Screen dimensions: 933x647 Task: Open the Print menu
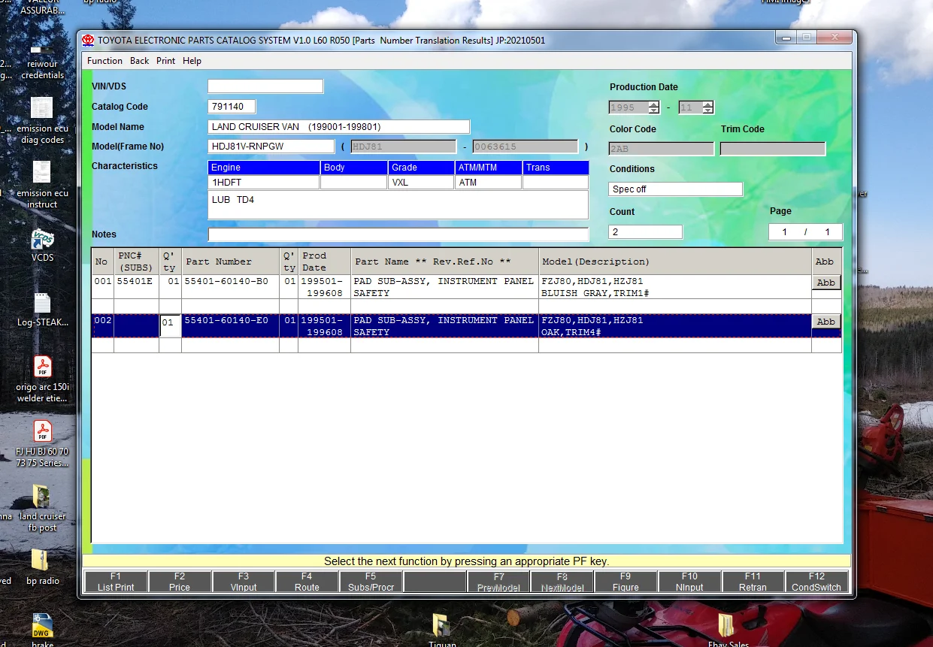coord(165,61)
